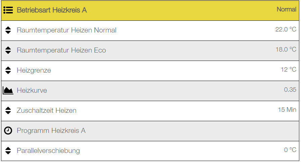Click the up-down arrows icon for Raumtemperatur Heizen Normal

click(x=8, y=30)
